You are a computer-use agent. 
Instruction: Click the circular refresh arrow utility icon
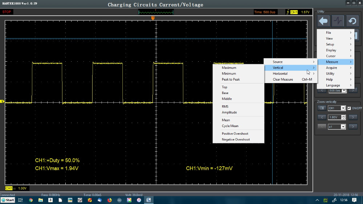(352, 21)
